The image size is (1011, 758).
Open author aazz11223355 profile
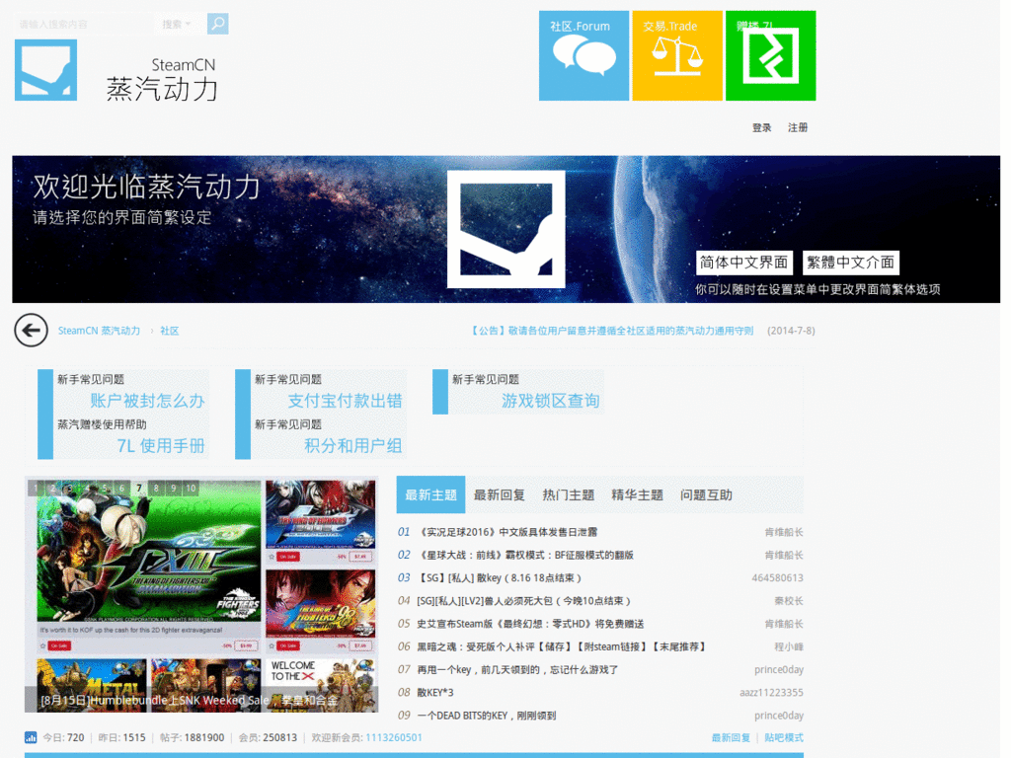(771, 692)
